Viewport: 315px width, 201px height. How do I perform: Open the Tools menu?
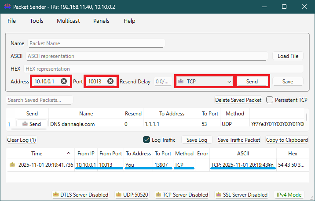(37, 21)
